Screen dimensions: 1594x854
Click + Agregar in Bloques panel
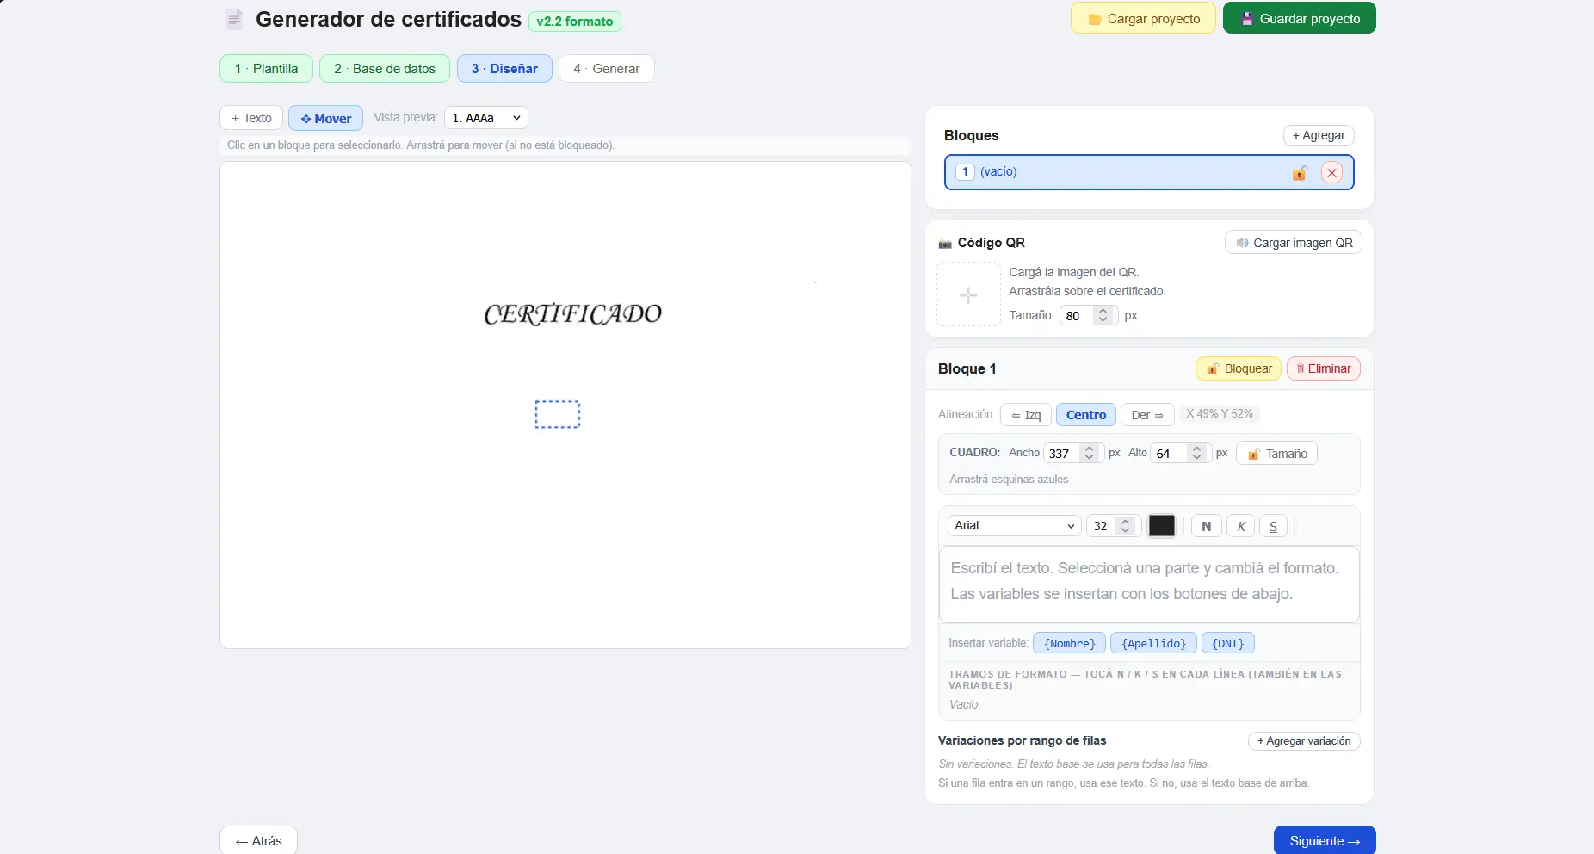tap(1319, 136)
